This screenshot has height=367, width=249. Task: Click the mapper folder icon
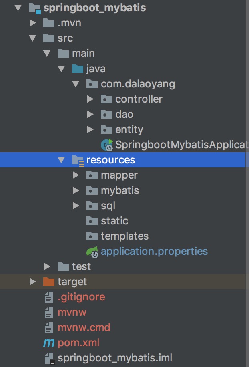92,175
